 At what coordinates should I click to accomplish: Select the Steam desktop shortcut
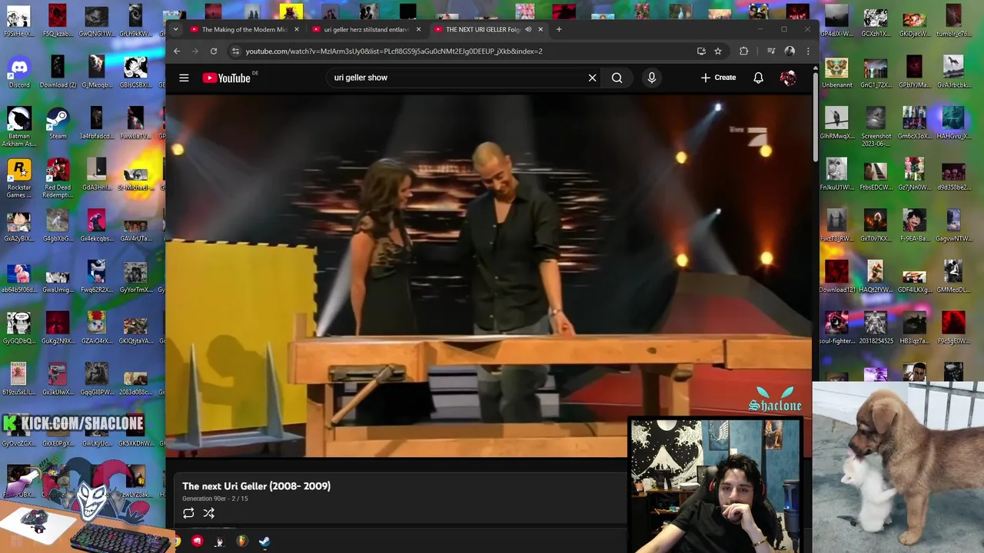click(x=58, y=124)
